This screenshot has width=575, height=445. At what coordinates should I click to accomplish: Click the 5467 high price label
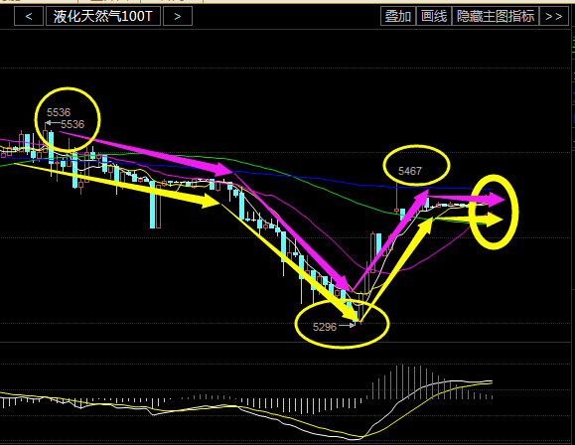click(410, 171)
